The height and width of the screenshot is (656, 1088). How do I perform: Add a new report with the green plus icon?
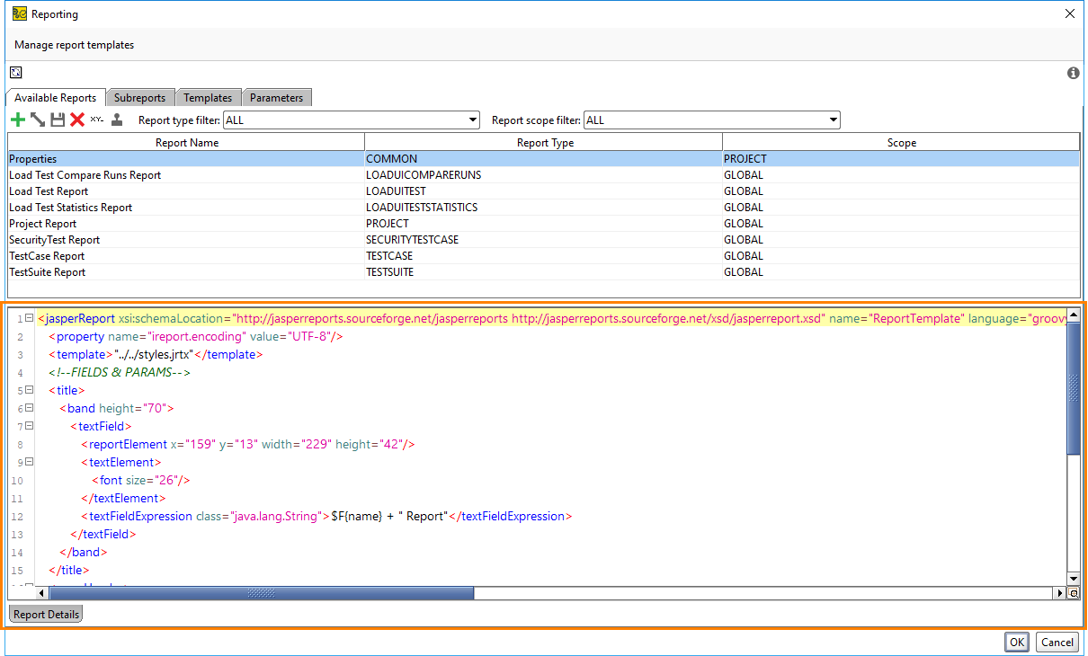coord(17,119)
